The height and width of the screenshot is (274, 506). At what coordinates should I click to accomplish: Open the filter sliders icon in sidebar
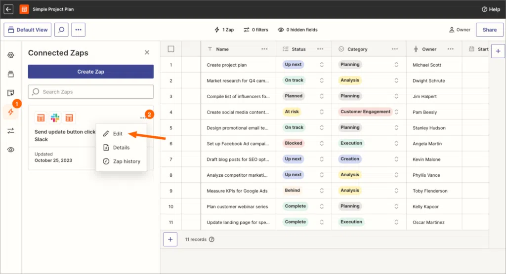click(x=11, y=131)
